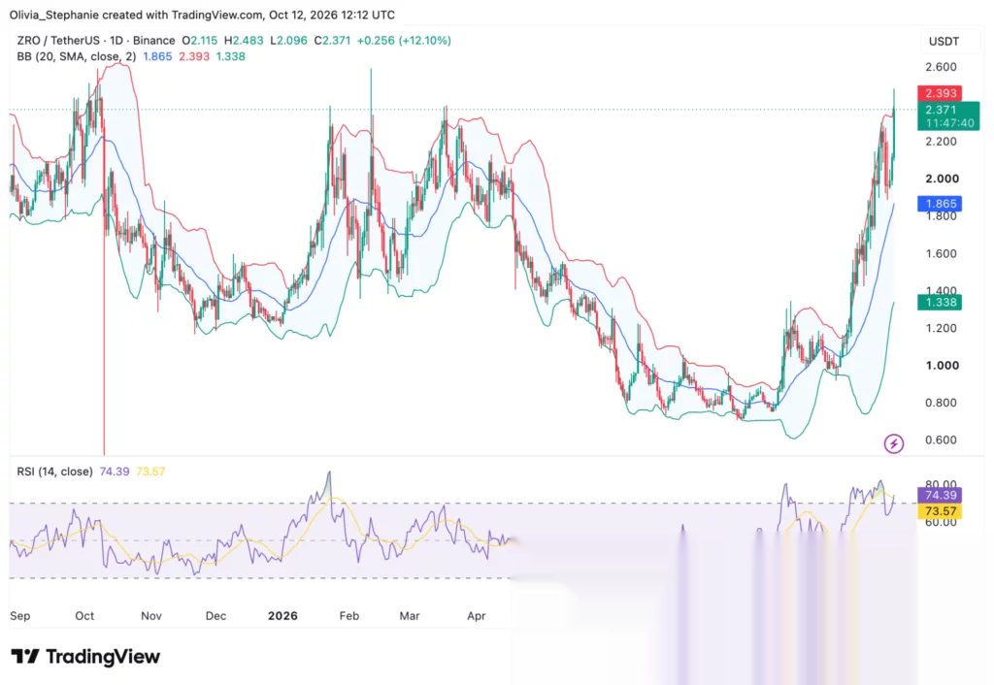Viewport: 994px width, 685px height.
Task: Click the 1.865 value in BB legend
Action: [x=157, y=56]
